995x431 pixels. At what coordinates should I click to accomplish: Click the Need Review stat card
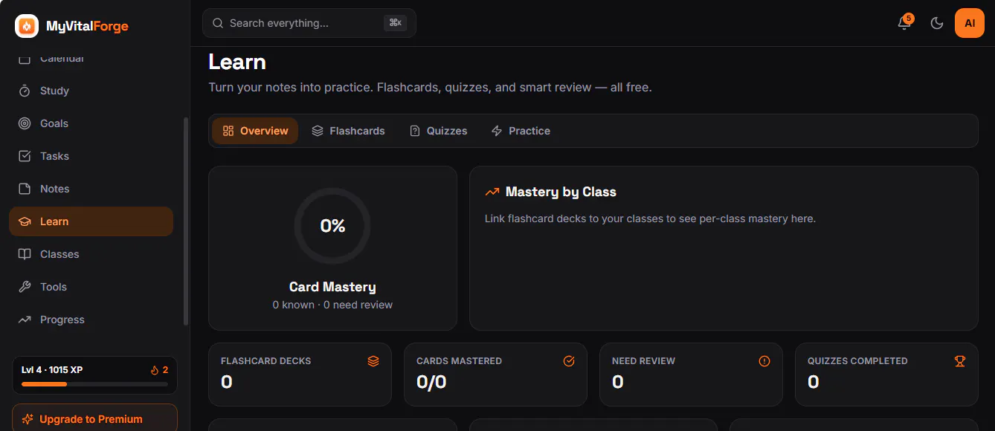click(x=691, y=375)
